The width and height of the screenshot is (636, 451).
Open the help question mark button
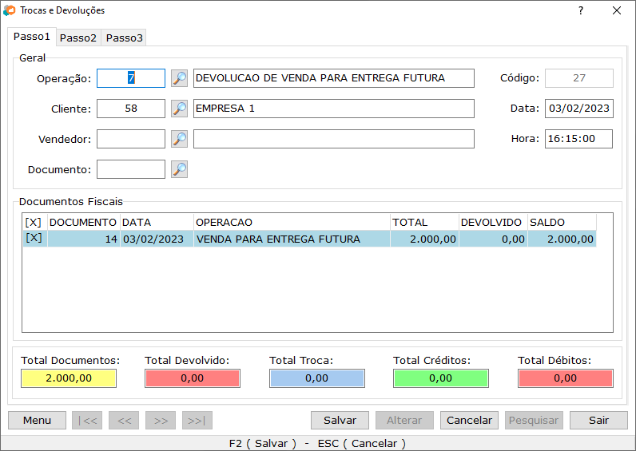click(581, 10)
